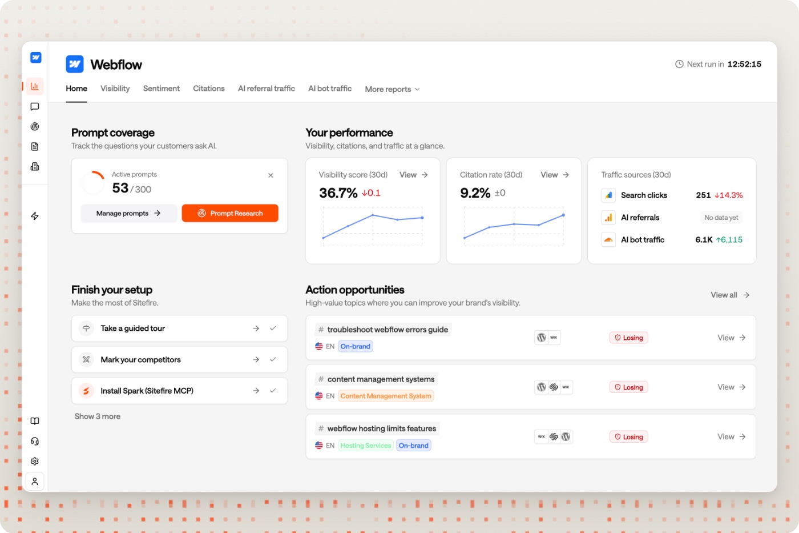Click the Install Spark flame icon
The width and height of the screenshot is (799, 533).
point(86,391)
